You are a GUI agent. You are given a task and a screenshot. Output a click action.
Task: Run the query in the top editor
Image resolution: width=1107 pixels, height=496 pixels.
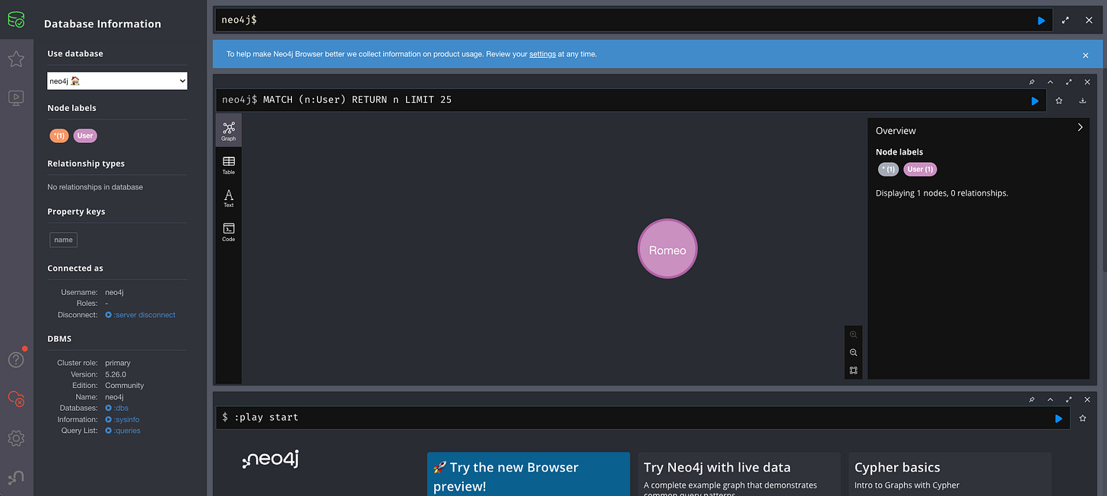(1041, 21)
